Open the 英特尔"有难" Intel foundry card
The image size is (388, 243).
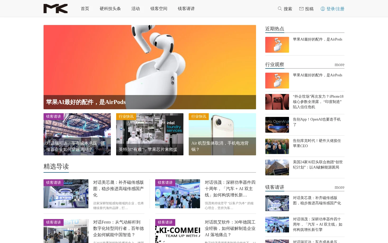point(150,134)
